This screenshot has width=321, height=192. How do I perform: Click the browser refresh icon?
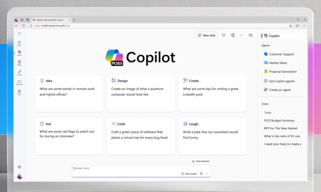tap(23, 26)
